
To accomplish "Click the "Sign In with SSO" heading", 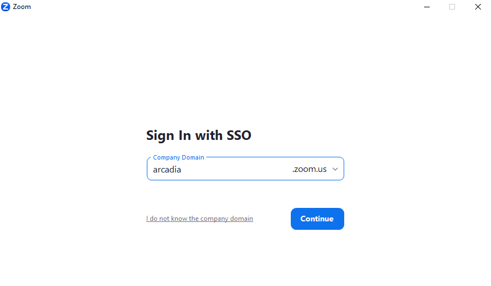I will pos(199,135).
